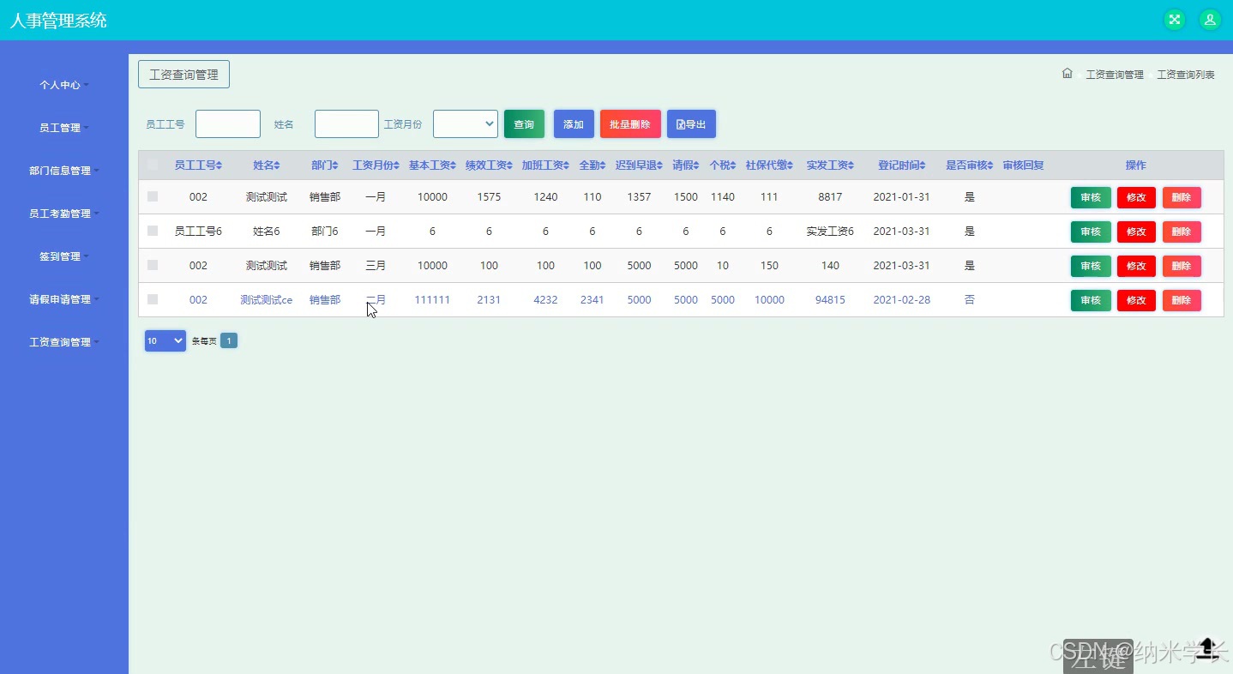The height and width of the screenshot is (674, 1233).
Task: Expand 员工考勤管理 sidebar menu
Action: point(64,214)
